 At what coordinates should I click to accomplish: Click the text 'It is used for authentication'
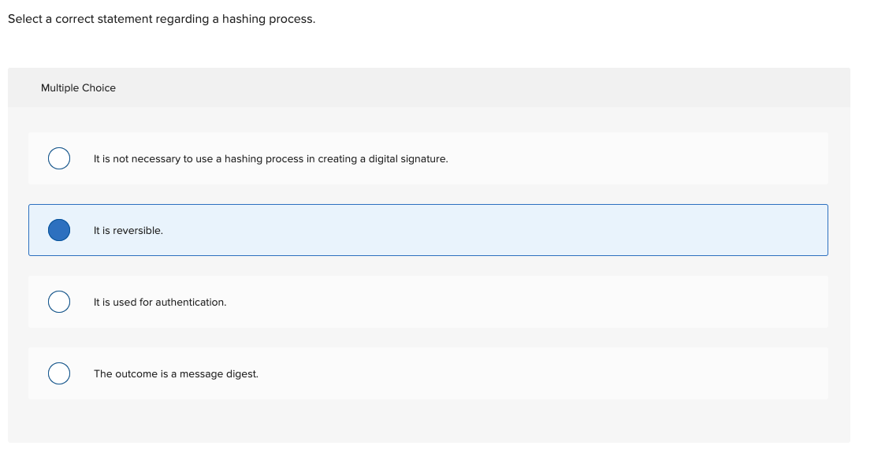[x=160, y=302]
